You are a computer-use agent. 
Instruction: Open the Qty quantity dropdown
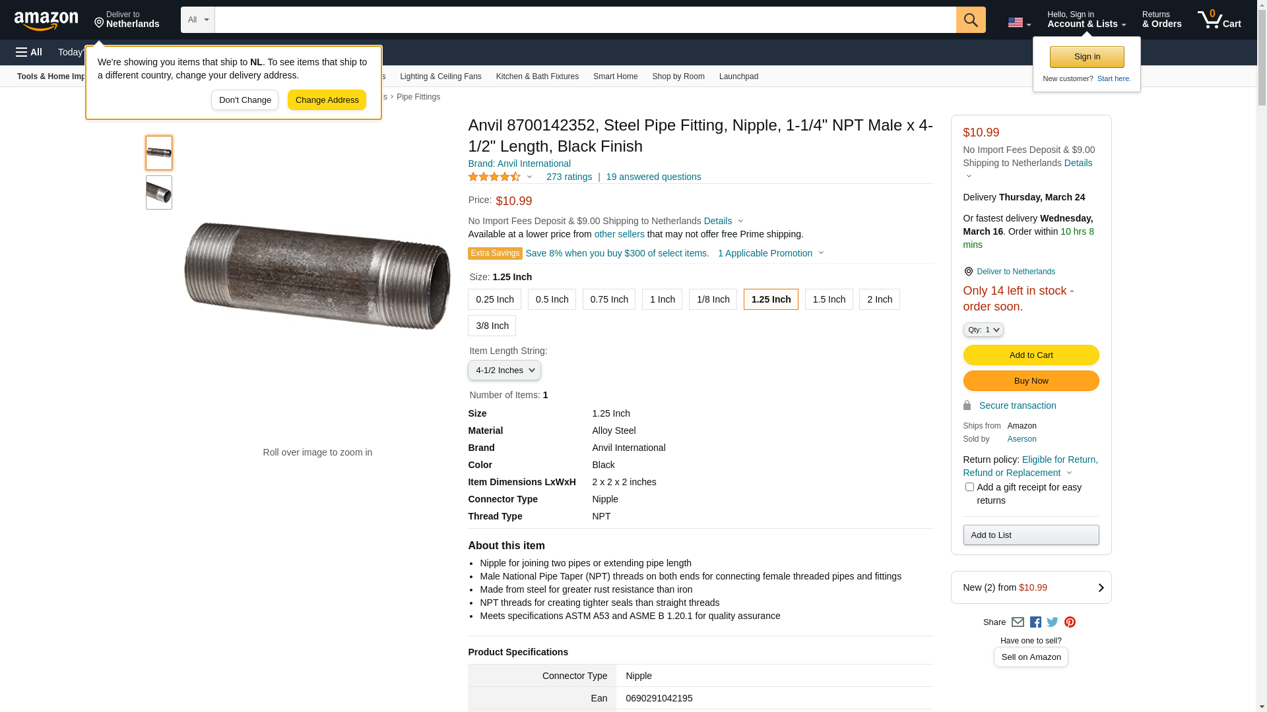(983, 330)
